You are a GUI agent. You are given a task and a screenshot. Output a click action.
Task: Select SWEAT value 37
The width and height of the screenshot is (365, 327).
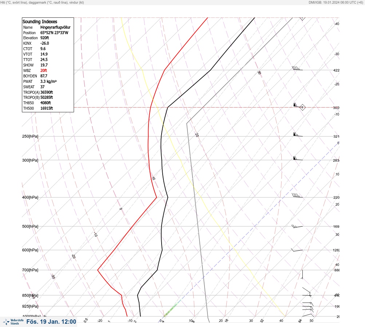click(x=42, y=87)
